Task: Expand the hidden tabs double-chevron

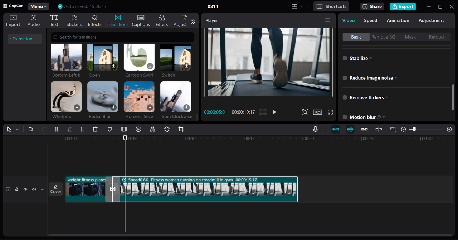Action: 193,21
